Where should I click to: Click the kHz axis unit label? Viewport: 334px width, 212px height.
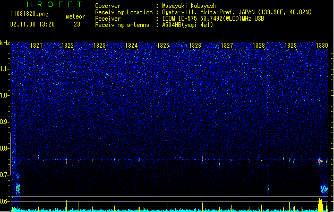click(x=5, y=43)
